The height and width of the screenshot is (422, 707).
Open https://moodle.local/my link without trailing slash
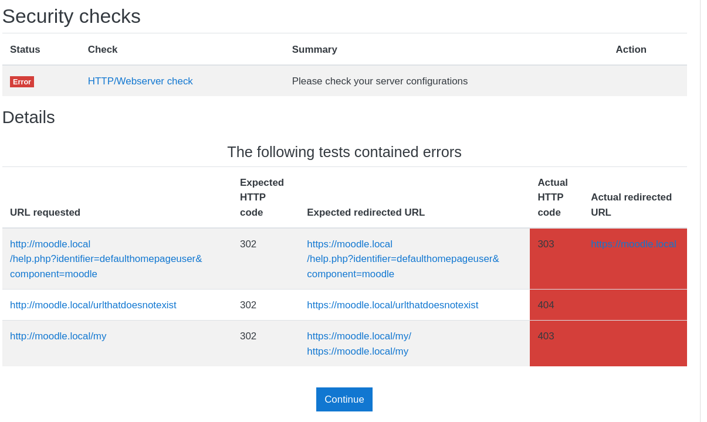tap(357, 351)
